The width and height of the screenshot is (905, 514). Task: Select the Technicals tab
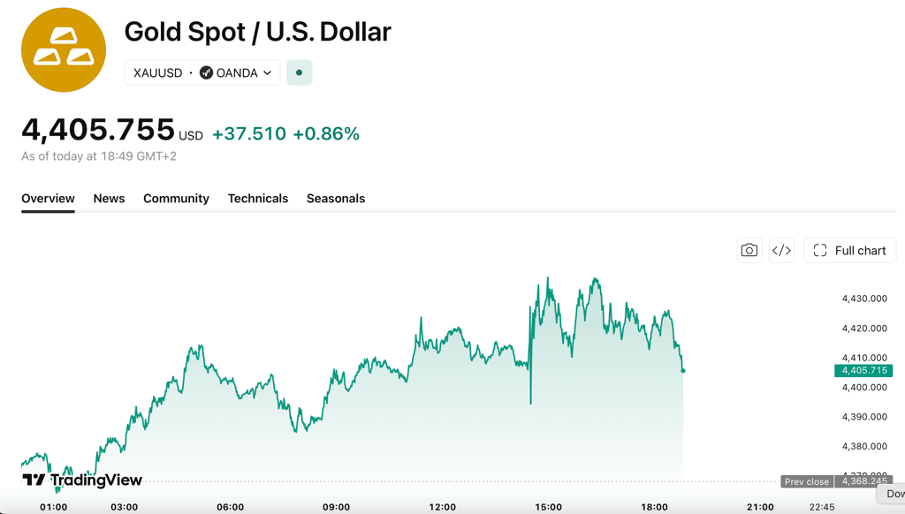[258, 199]
